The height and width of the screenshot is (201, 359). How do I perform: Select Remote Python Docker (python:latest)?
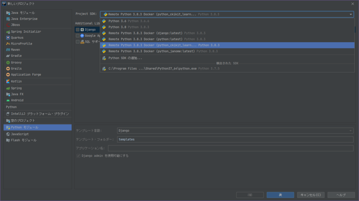click(227, 39)
